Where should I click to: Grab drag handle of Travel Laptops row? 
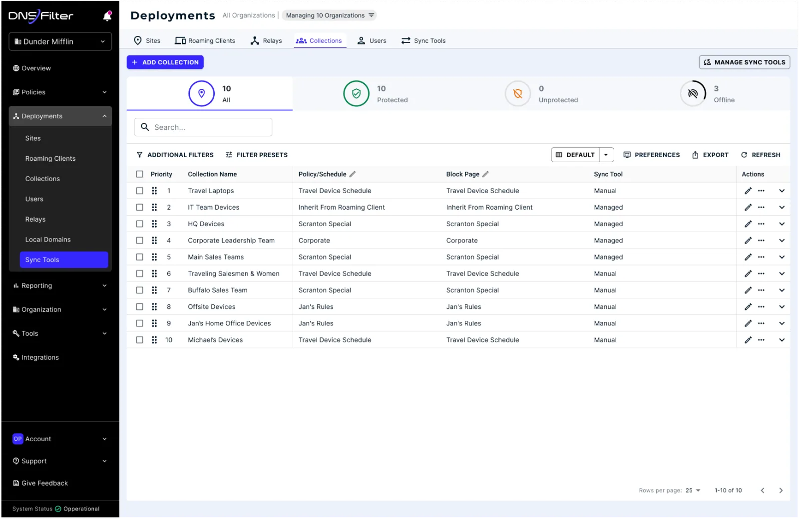154,191
